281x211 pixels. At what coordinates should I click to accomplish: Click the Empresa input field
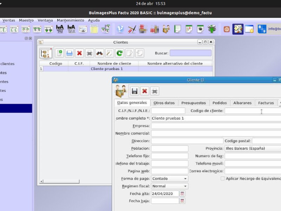[216, 126]
